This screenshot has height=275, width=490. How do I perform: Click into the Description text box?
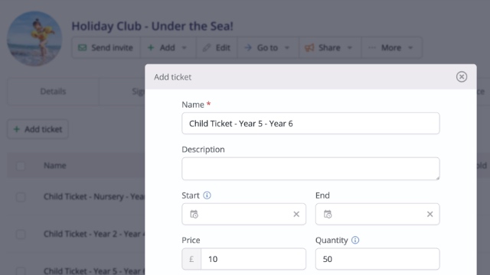[x=311, y=169]
